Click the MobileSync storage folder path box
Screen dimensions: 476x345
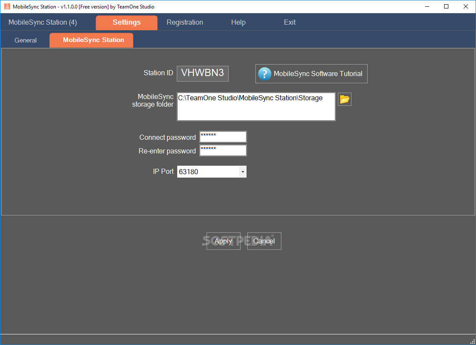click(256, 107)
